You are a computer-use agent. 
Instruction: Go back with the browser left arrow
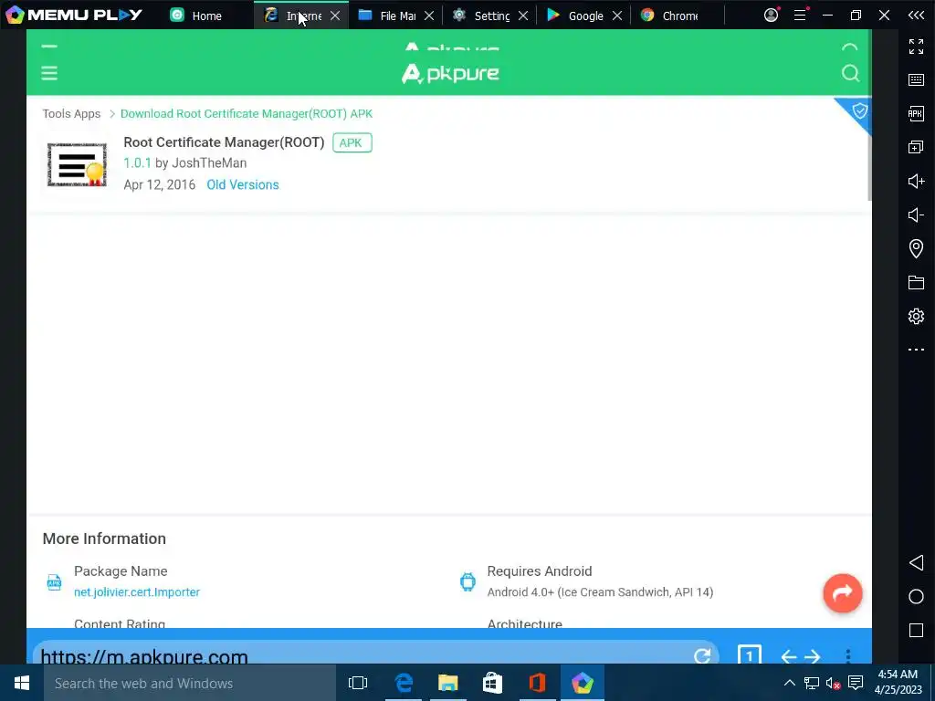point(788,657)
